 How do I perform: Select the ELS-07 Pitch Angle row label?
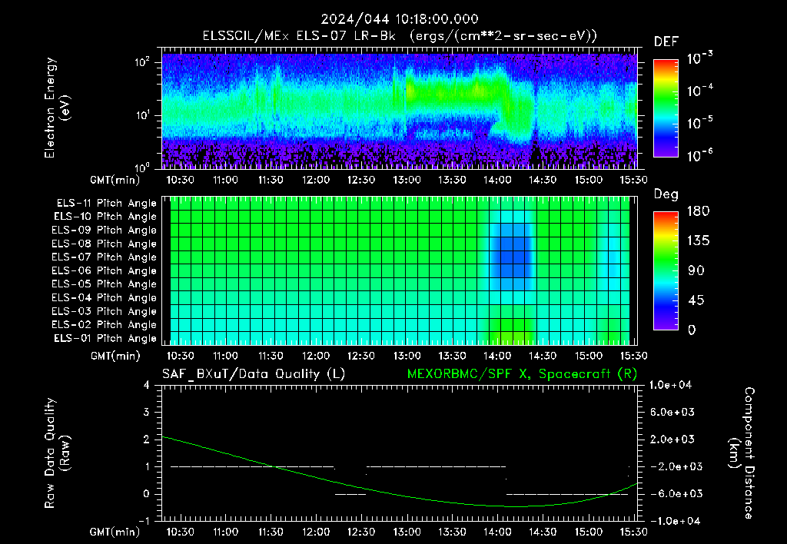pos(105,257)
